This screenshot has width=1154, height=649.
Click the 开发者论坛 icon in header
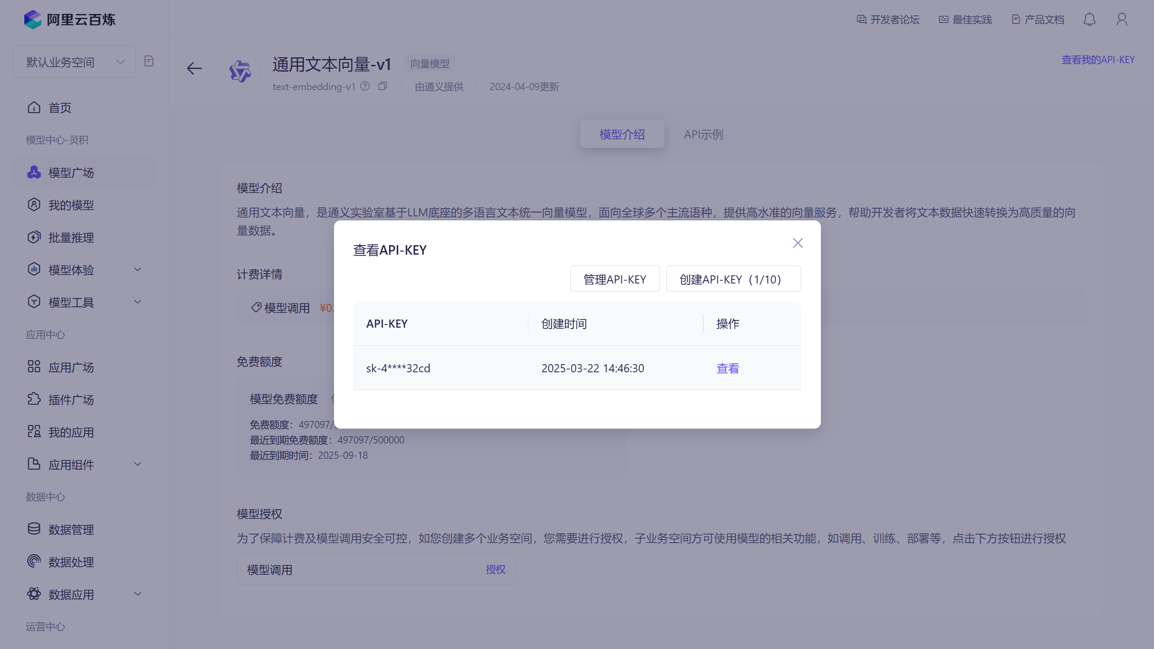click(861, 19)
